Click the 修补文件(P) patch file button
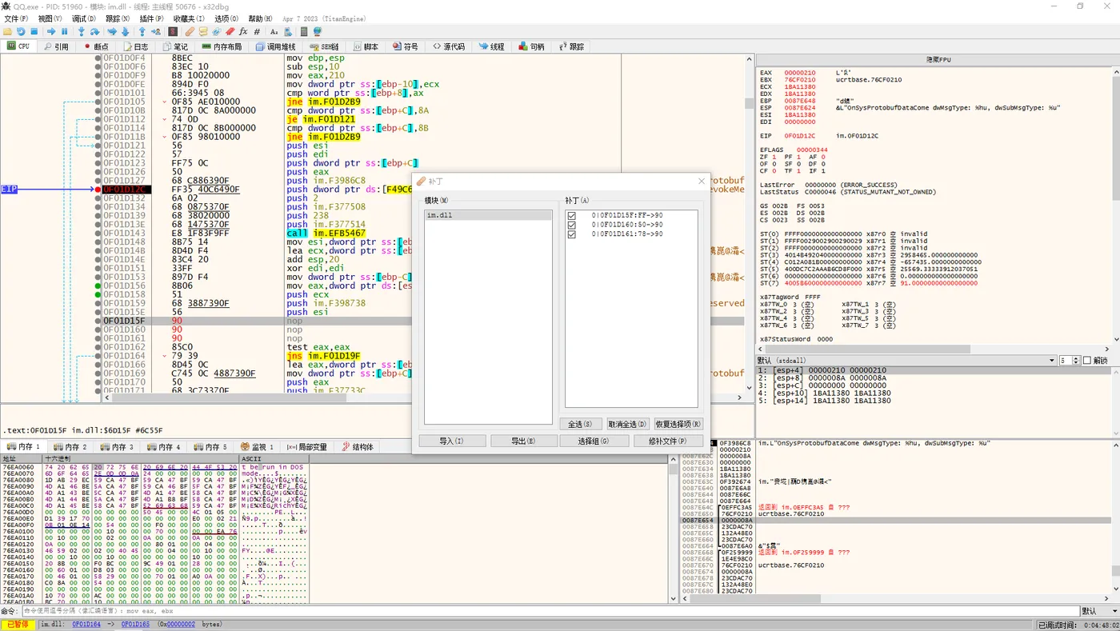Image resolution: width=1120 pixels, height=631 pixels. tap(669, 441)
